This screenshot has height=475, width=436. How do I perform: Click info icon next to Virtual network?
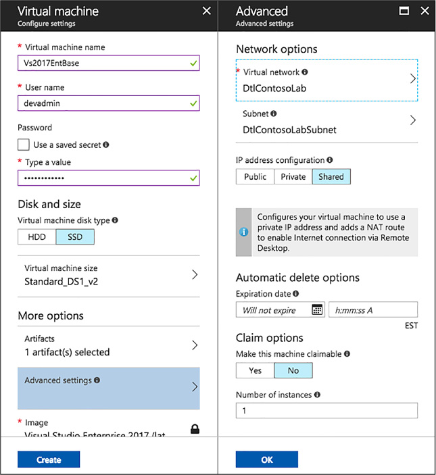tap(305, 72)
